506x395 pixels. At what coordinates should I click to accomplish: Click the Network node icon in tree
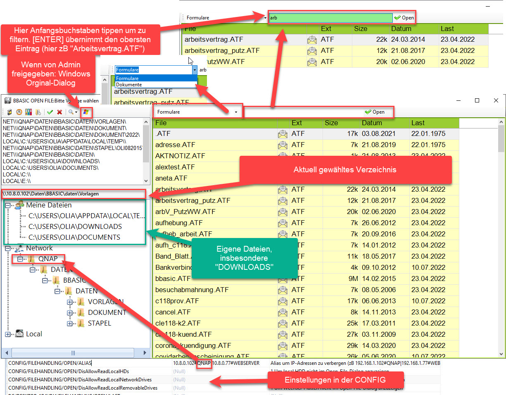pyautogui.click(x=19, y=248)
